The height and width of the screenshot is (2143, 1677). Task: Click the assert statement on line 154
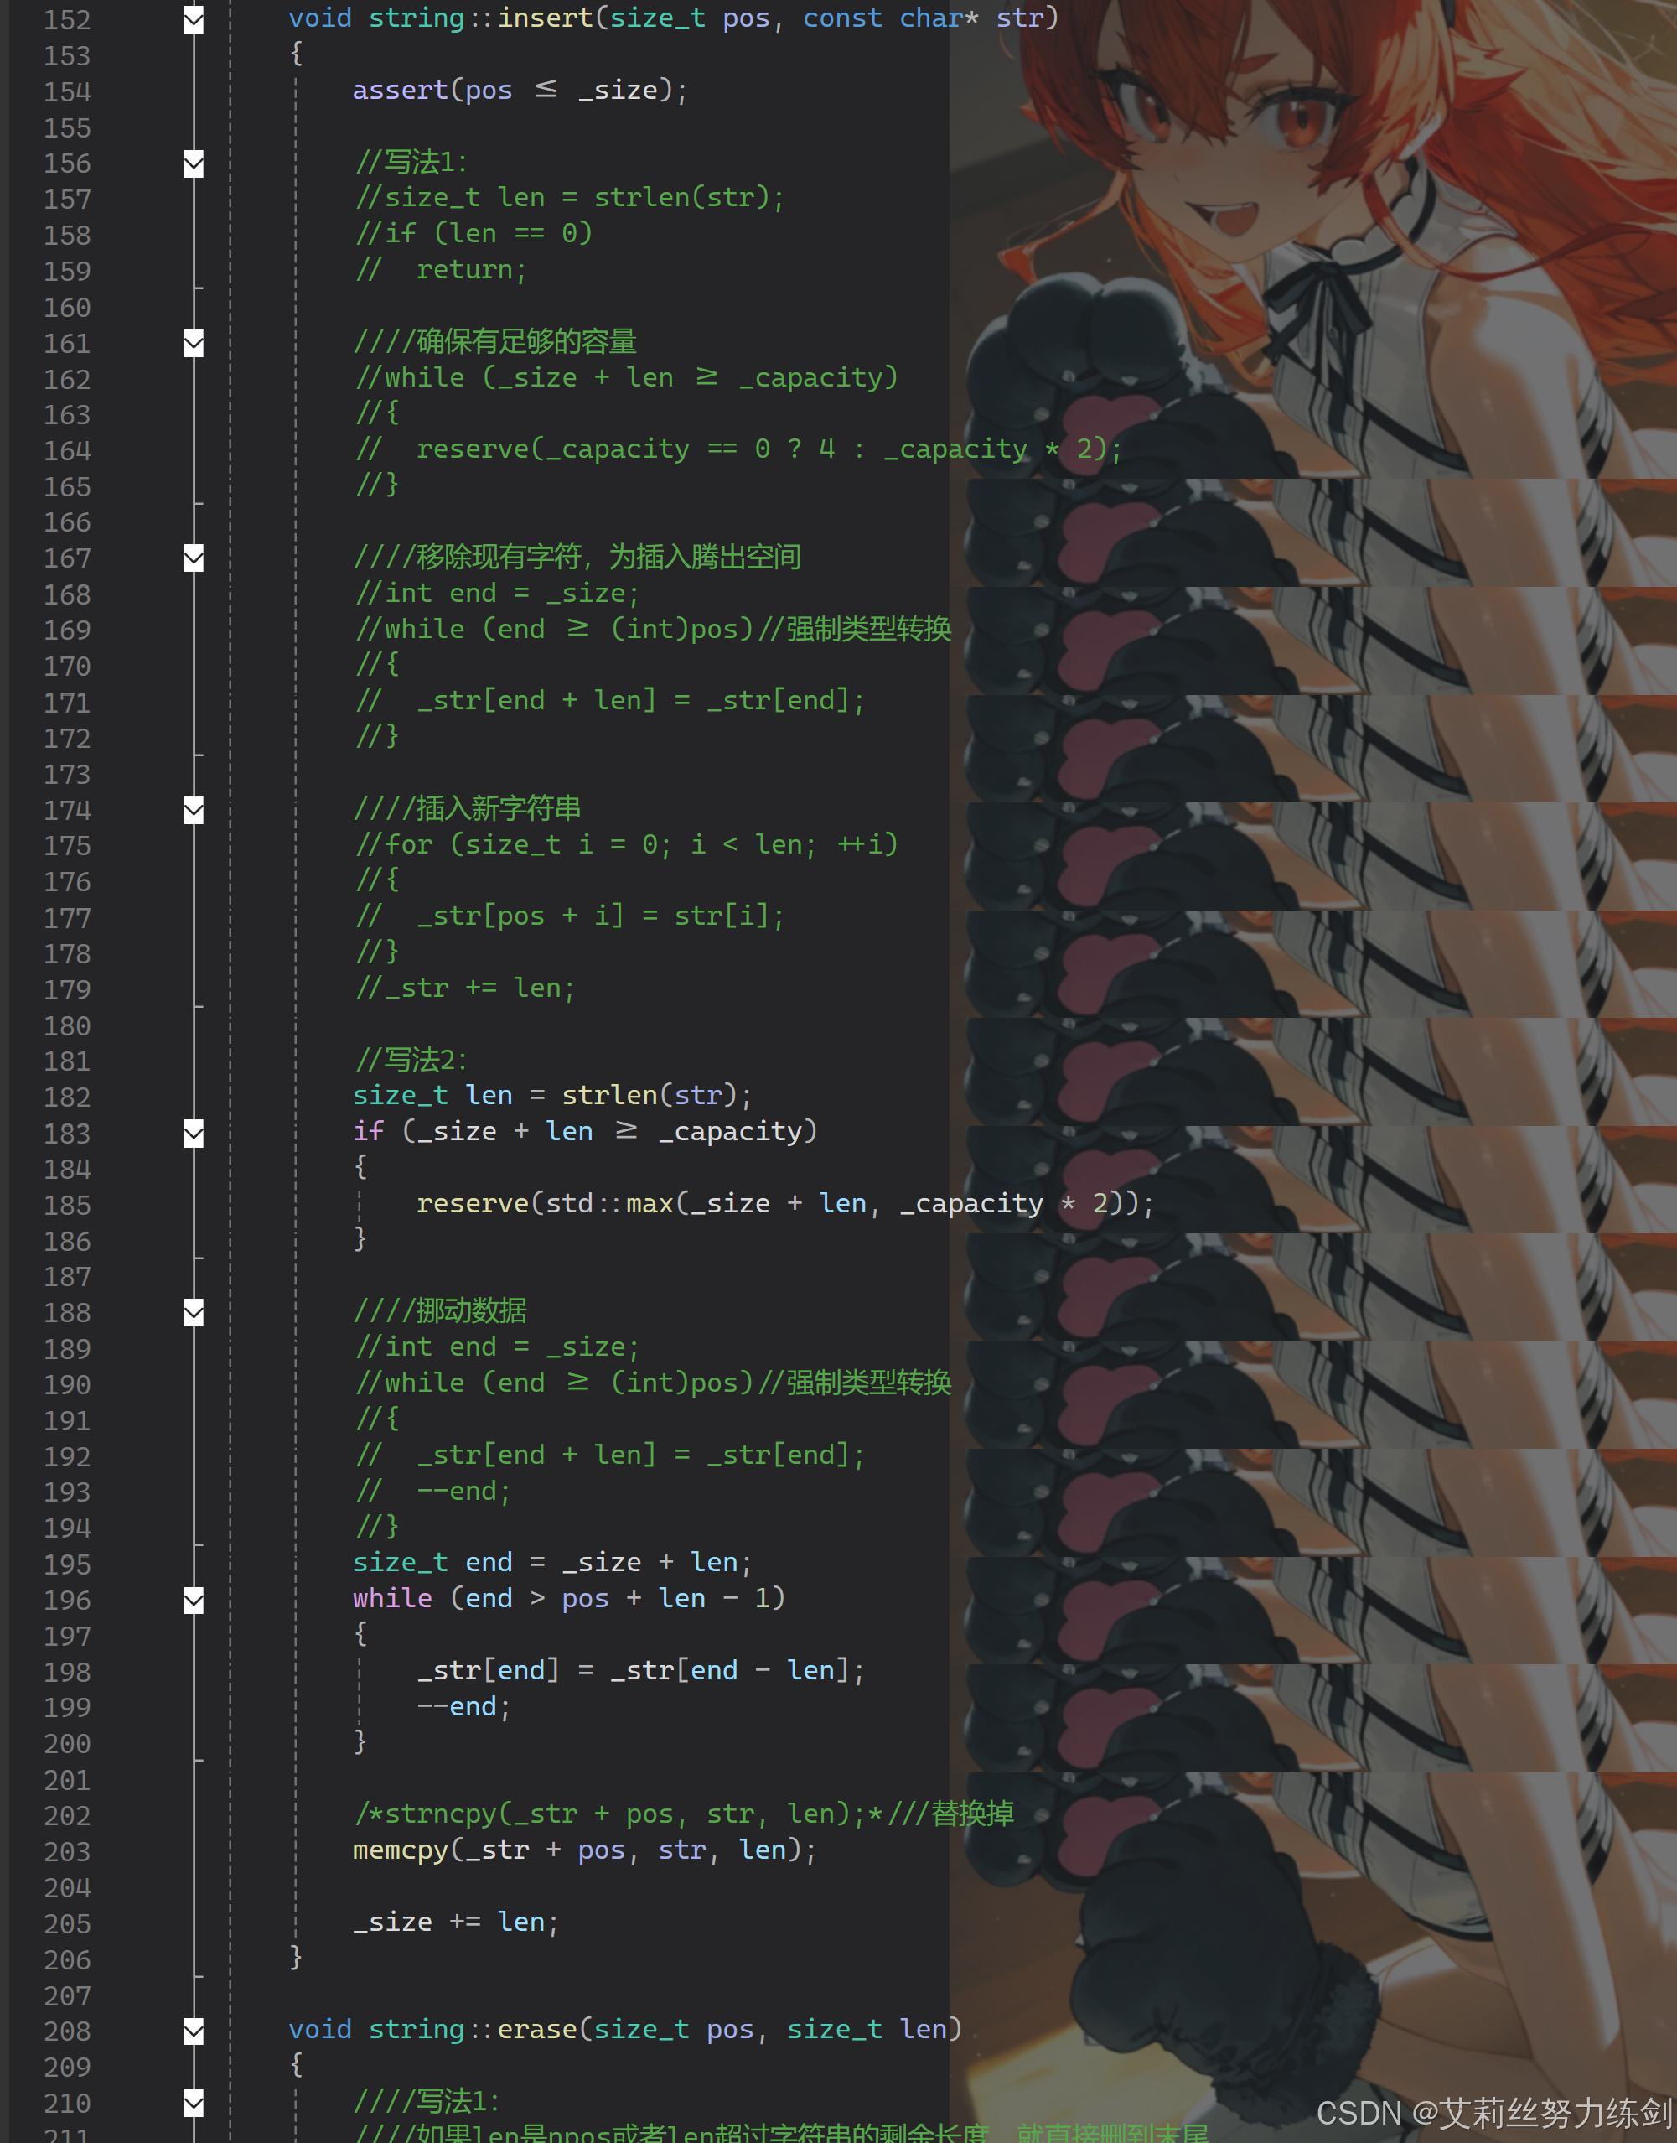[401, 91]
